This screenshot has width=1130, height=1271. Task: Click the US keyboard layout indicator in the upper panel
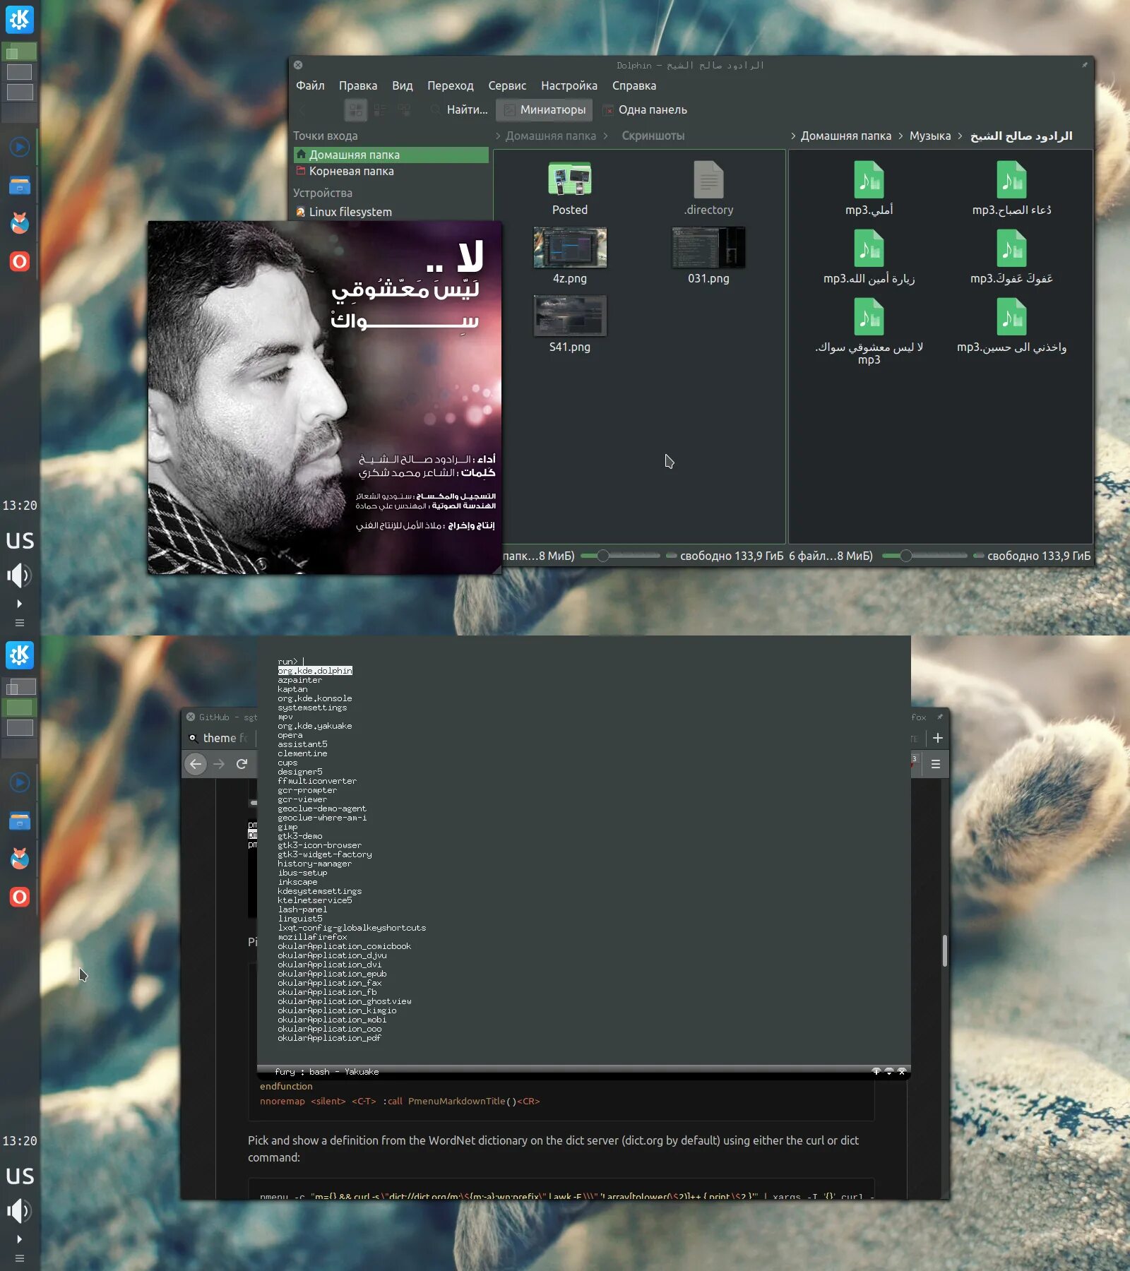(x=19, y=540)
